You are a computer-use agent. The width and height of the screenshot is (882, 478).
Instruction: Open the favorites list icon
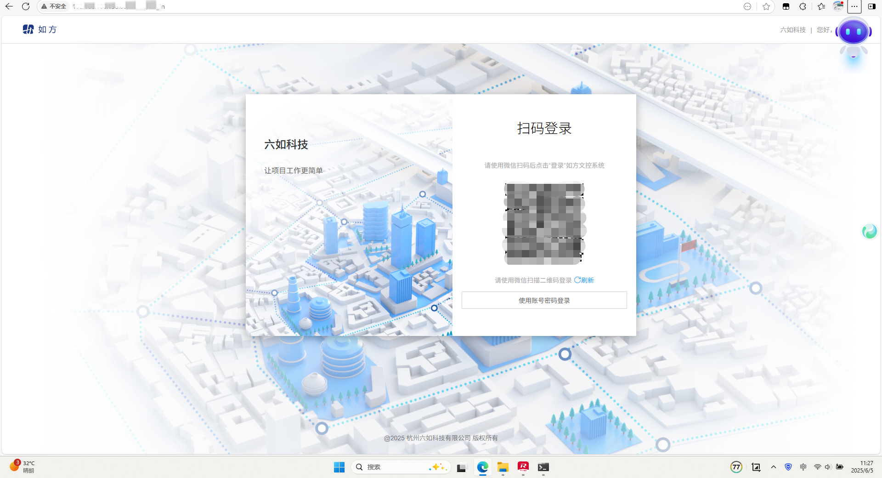click(x=821, y=6)
